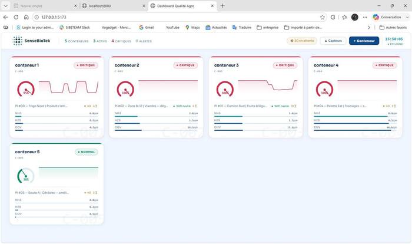Open the Capteurs button
412x244 pixels.
click(333, 41)
